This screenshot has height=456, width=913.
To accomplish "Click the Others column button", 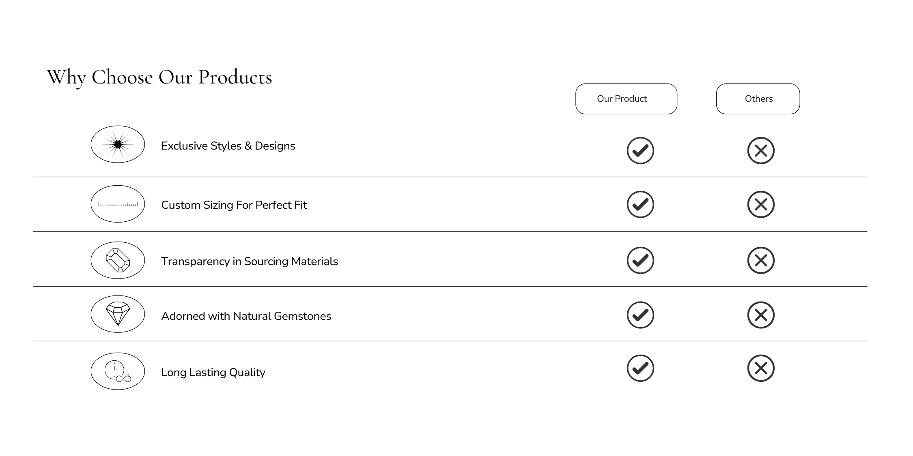I will 758,99.
